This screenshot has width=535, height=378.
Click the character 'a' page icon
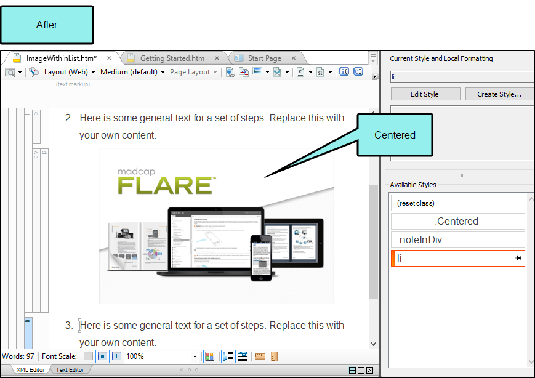[x=320, y=72]
